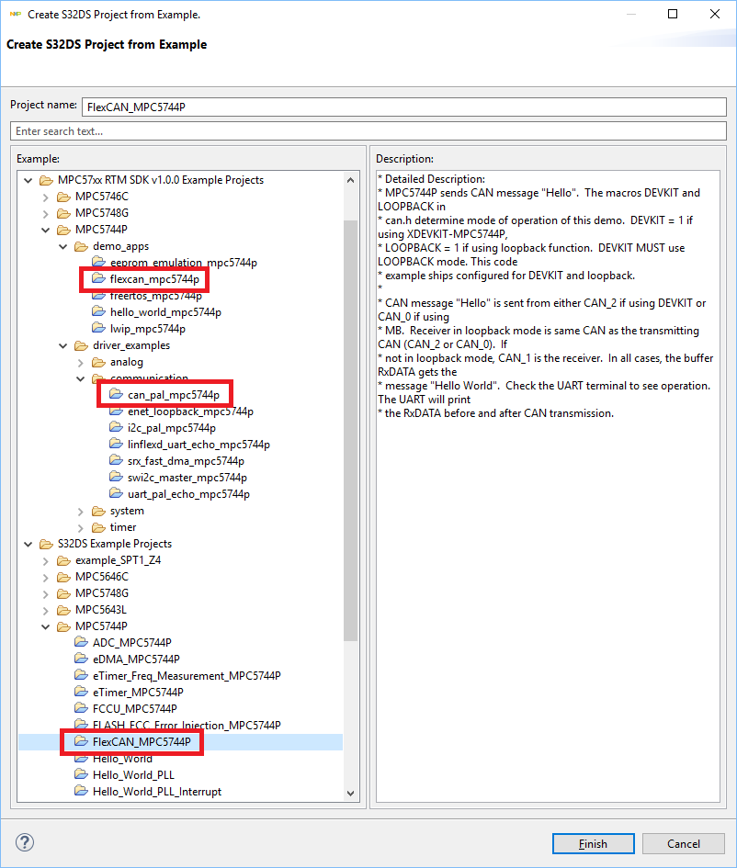Click the Cancel button

pyautogui.click(x=684, y=843)
